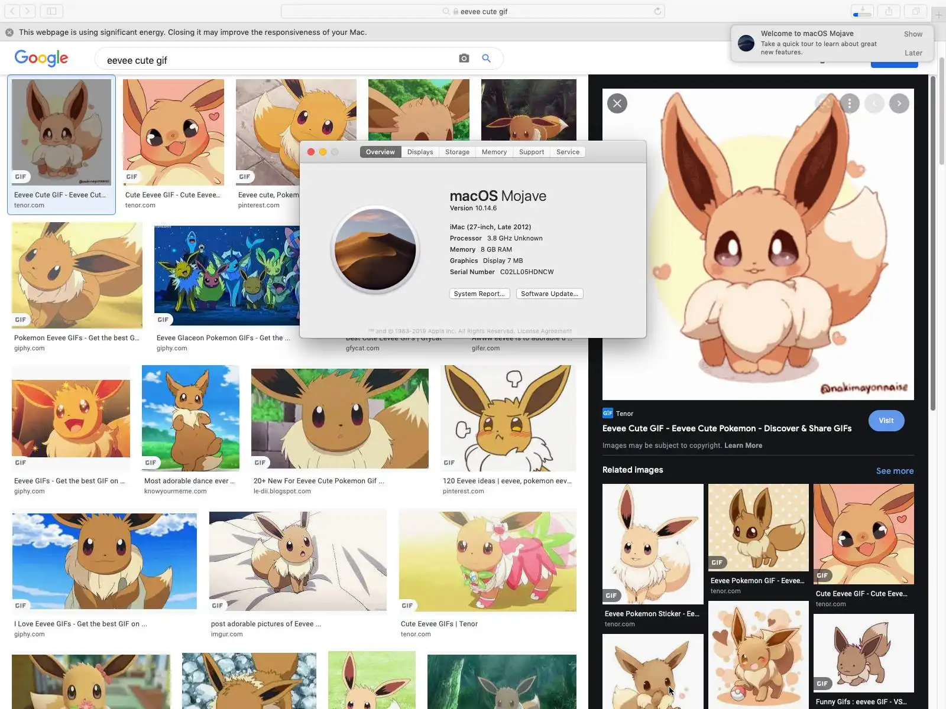Click Later on the Mojave notification

pyautogui.click(x=913, y=53)
